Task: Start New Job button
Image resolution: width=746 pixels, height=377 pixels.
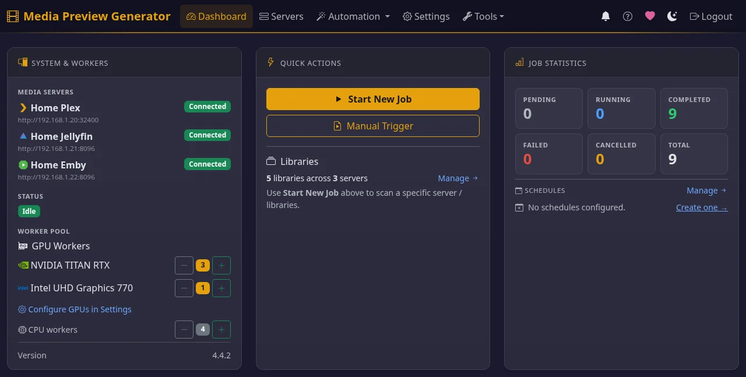Action: pos(373,99)
